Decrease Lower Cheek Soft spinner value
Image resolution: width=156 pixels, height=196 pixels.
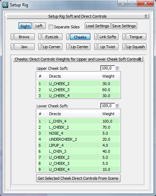coord(117,107)
